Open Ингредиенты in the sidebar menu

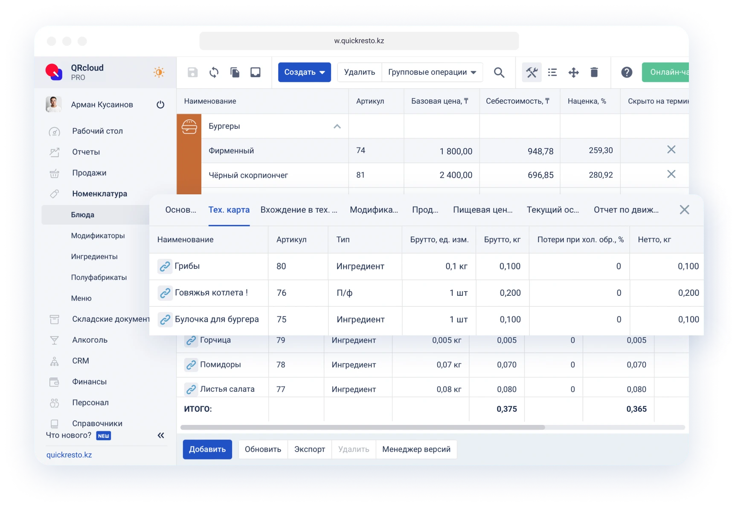pos(94,257)
